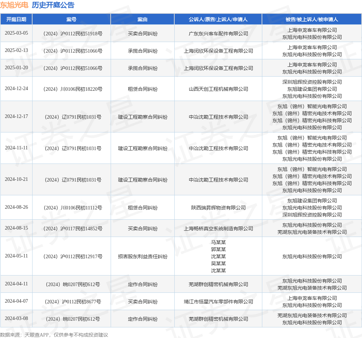Click plaintiff 吴某某
Image resolution: width=362 pixels, height=338 pixels.
tap(218, 263)
